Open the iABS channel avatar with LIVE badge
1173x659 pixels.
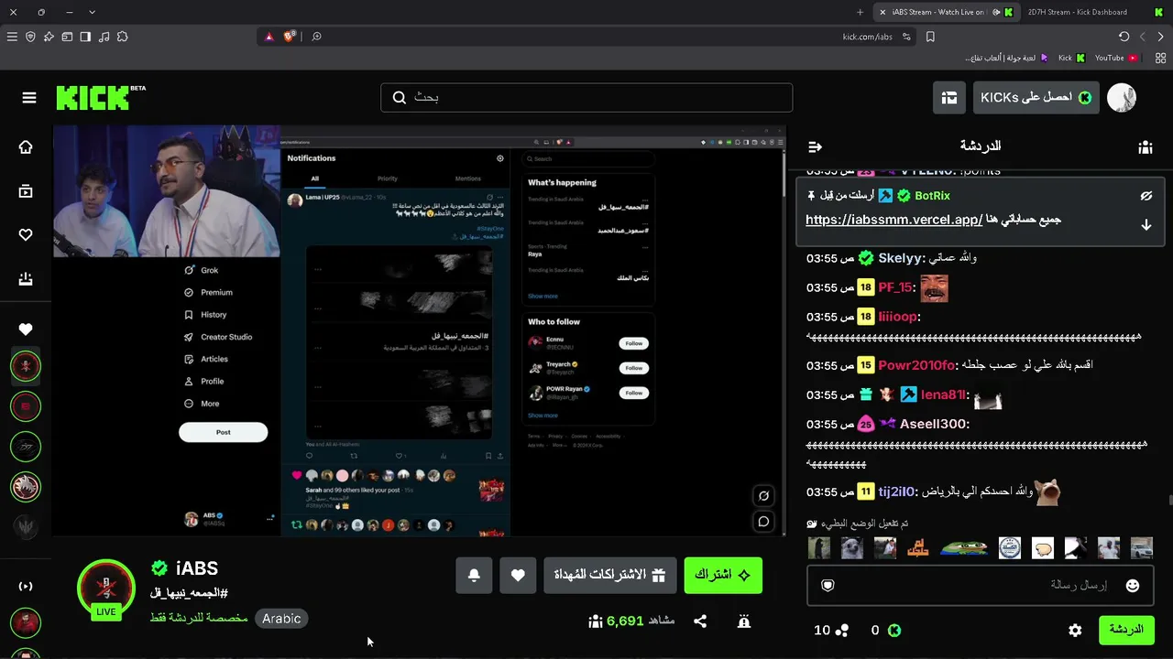[106, 589]
